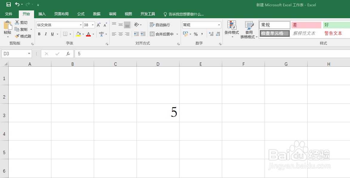Click the red font color A swatch
This screenshot has width=350, height=178.
click(89, 34)
